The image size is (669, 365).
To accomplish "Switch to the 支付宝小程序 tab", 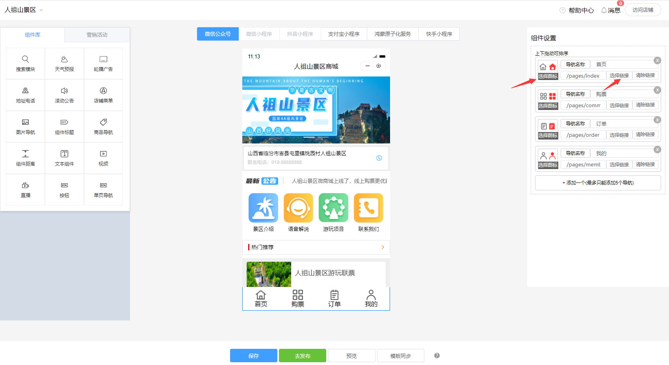I will point(344,34).
